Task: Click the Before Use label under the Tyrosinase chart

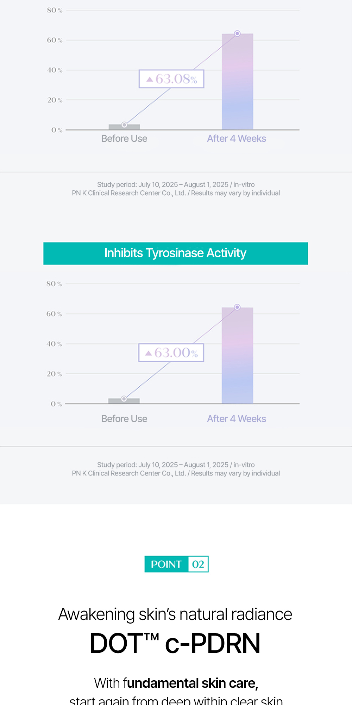Action: (x=124, y=419)
